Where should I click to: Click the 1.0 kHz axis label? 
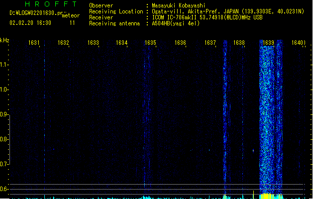tap(4, 90)
